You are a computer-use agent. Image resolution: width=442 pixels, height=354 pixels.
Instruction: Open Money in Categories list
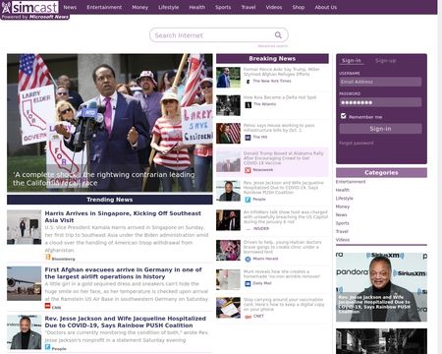coord(343,206)
